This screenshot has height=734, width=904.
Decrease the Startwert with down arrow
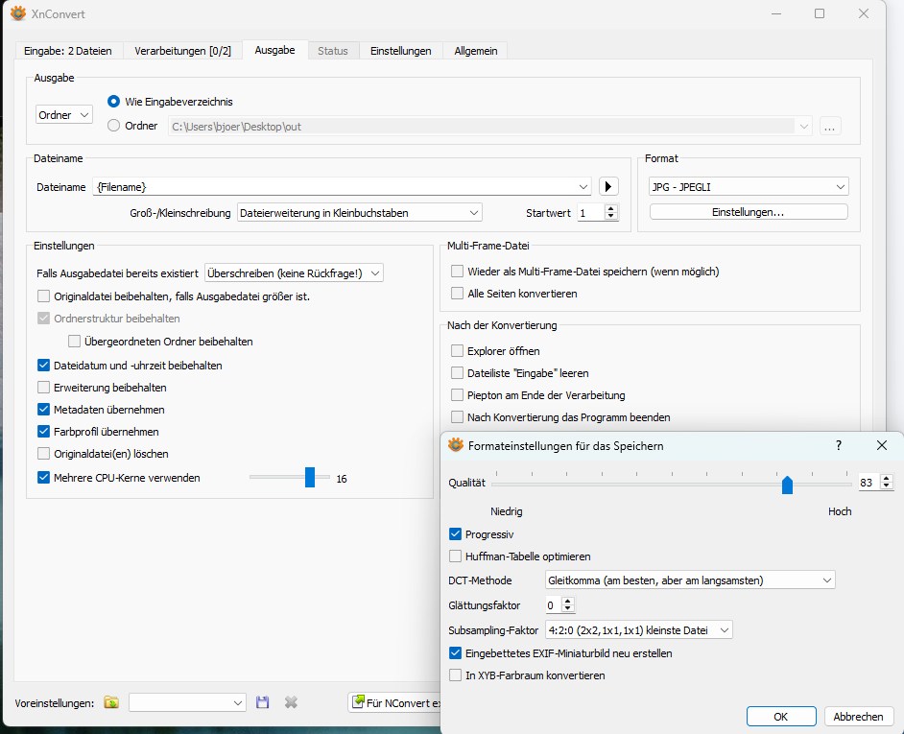click(611, 216)
